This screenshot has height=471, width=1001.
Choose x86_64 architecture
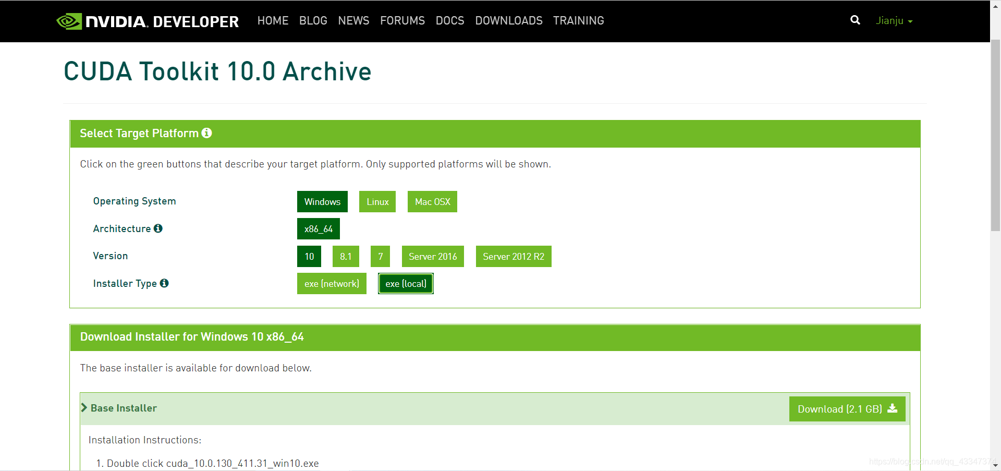click(x=319, y=229)
